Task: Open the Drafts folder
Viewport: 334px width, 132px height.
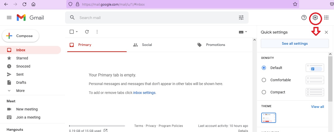Action: click(31, 82)
